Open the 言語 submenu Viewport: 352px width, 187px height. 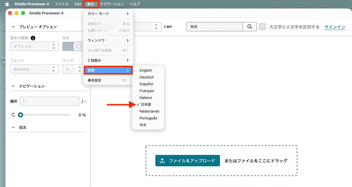pos(108,70)
